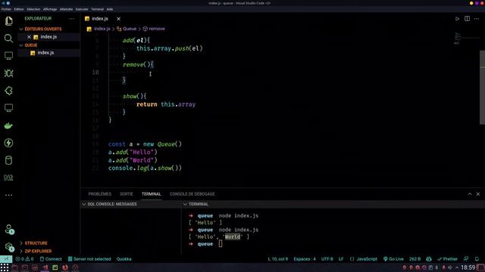This screenshot has width=485, height=272.
Task: Close index.js in open editors list
Action: click(29, 37)
